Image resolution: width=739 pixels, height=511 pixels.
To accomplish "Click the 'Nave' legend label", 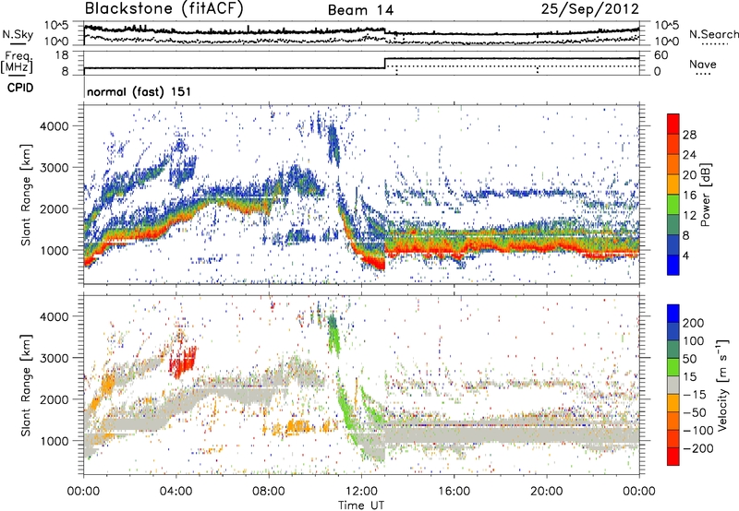I will (x=703, y=64).
